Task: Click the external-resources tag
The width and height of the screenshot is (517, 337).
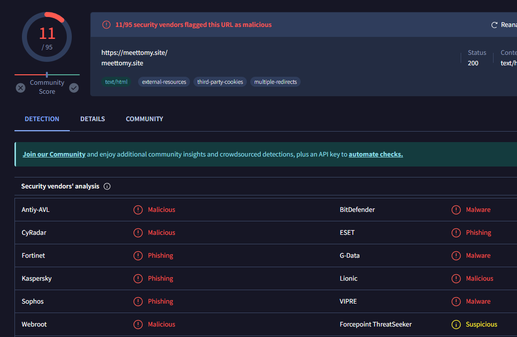Action: (164, 82)
